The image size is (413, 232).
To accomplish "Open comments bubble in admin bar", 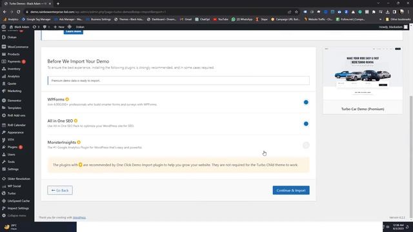I will pos(46,27).
